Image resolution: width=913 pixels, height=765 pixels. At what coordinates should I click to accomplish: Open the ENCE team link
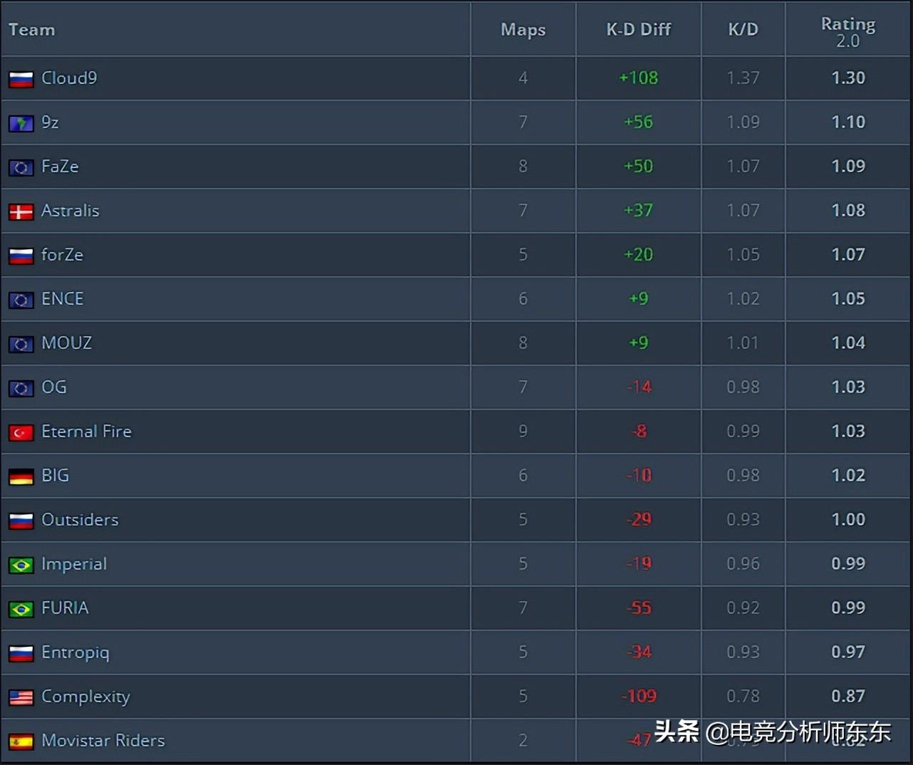(x=63, y=298)
